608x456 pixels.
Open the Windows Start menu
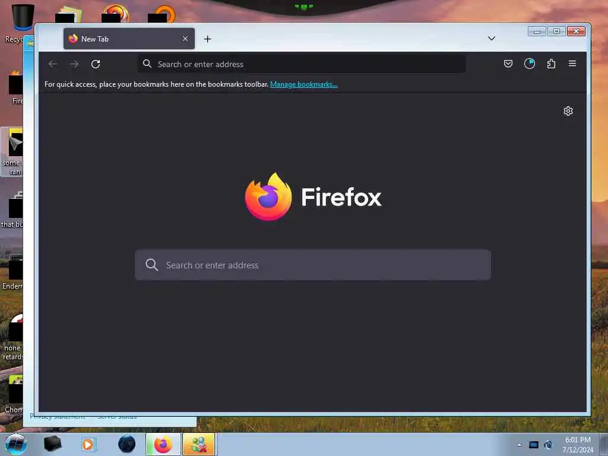pyautogui.click(x=15, y=444)
